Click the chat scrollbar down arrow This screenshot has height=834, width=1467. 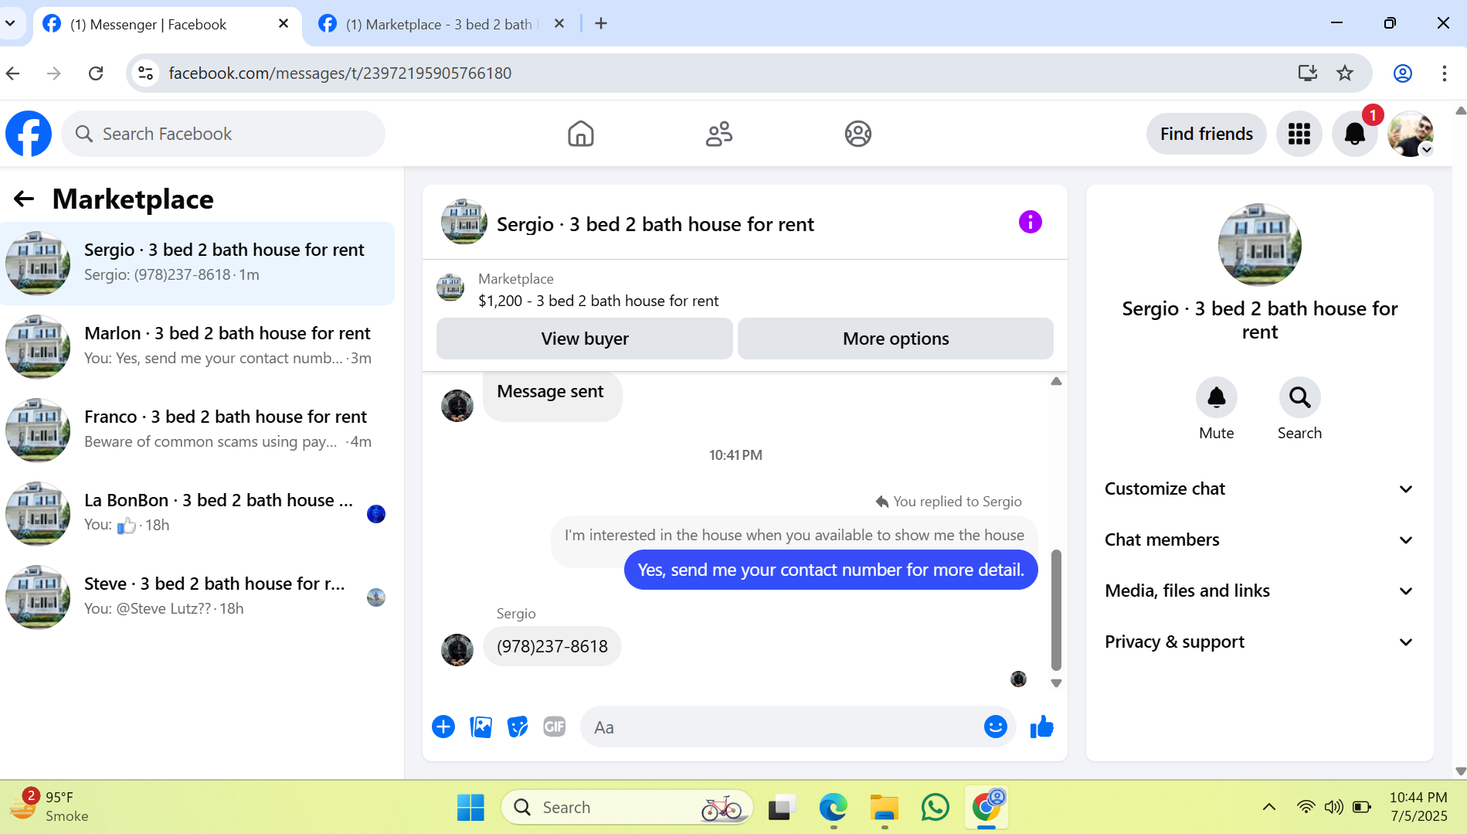[x=1056, y=683]
